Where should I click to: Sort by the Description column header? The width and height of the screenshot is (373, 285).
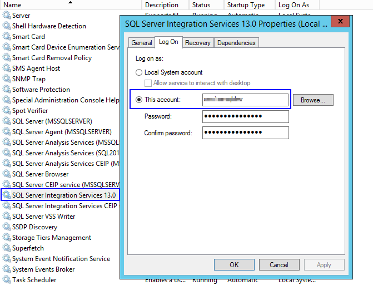click(x=166, y=5)
